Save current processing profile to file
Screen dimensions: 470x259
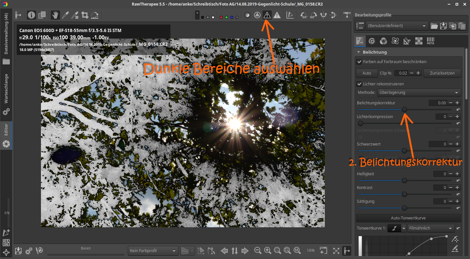(x=443, y=26)
